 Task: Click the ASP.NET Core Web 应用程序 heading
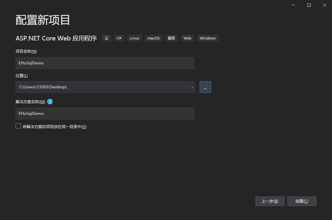pyautogui.click(x=56, y=38)
